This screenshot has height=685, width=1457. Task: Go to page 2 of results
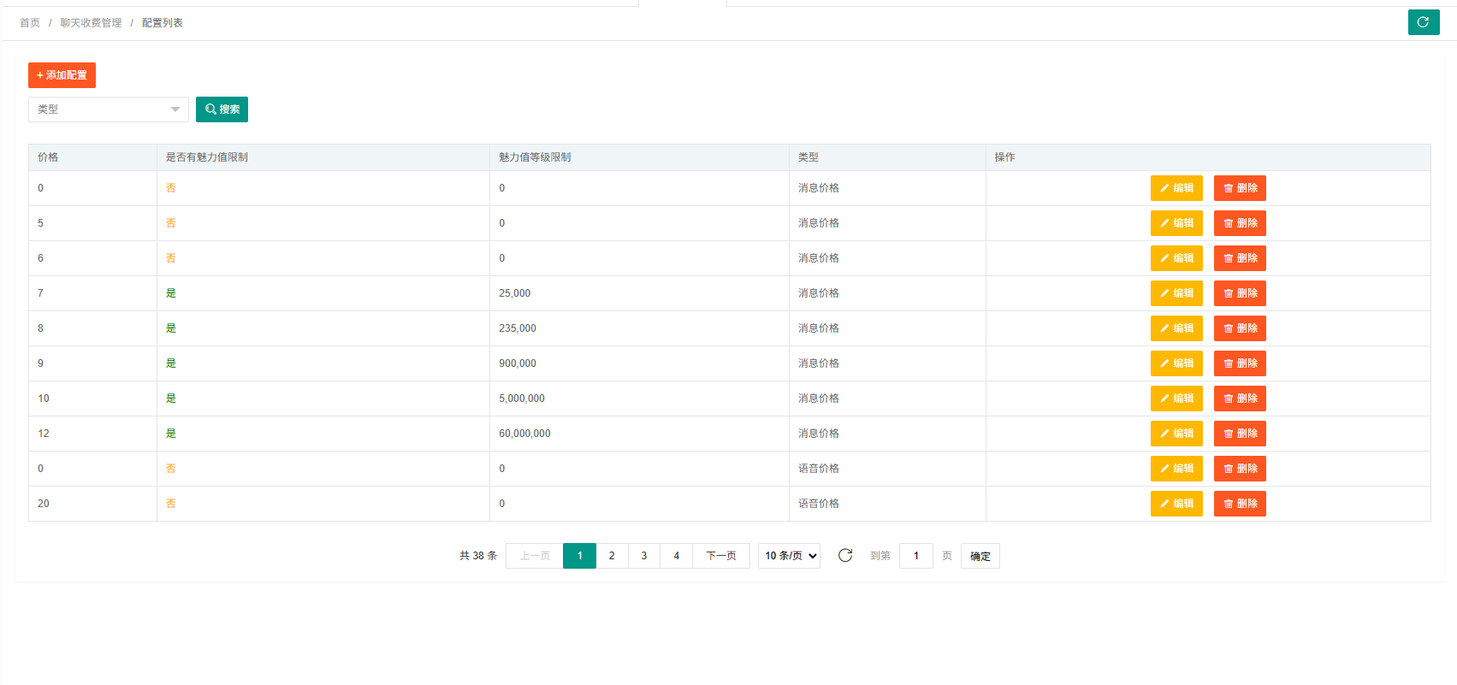[x=612, y=556]
